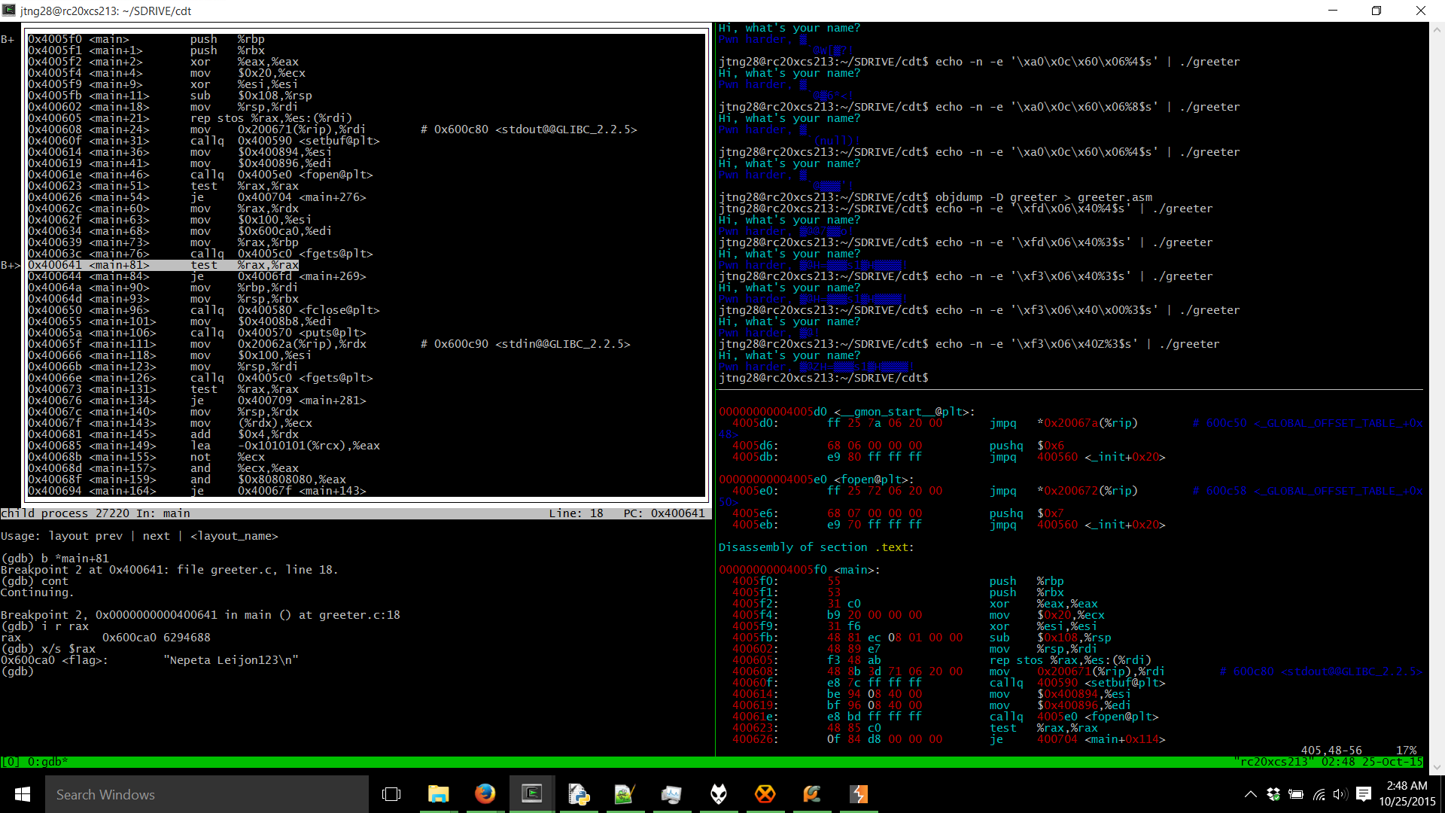Click the 'B+>' breakpoint marker in gdb margin
This screenshot has height=813, width=1445.
tap(11, 265)
